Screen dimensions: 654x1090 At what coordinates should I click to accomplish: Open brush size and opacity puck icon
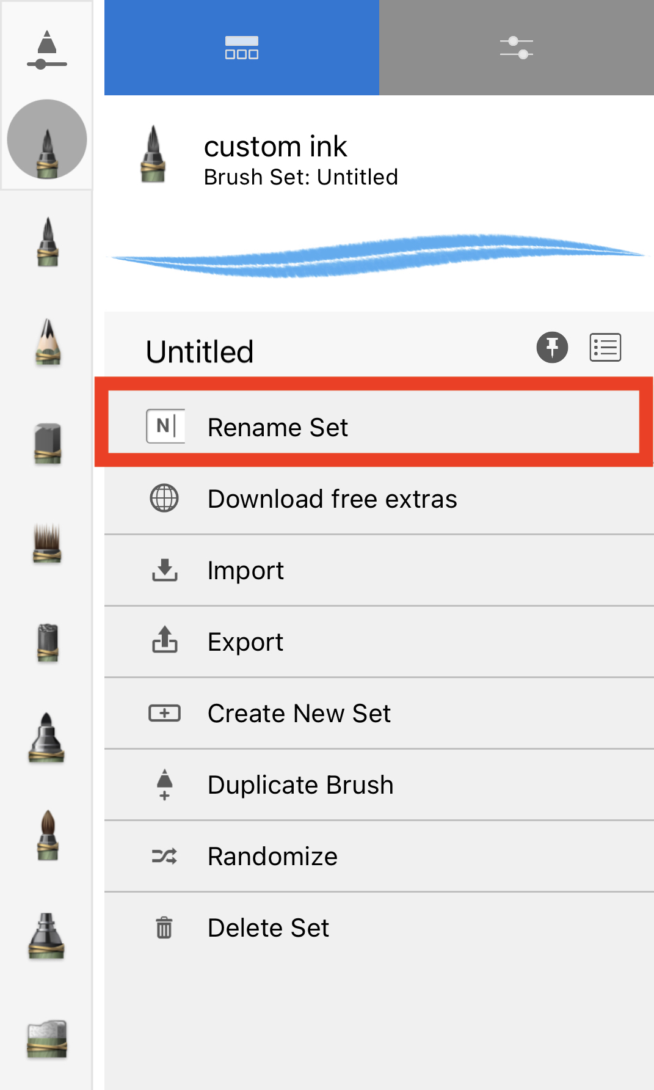pyautogui.click(x=46, y=49)
